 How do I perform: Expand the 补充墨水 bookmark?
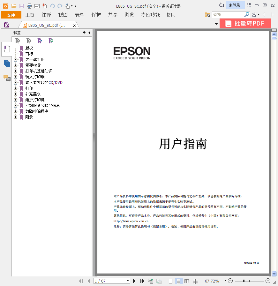[16, 94]
